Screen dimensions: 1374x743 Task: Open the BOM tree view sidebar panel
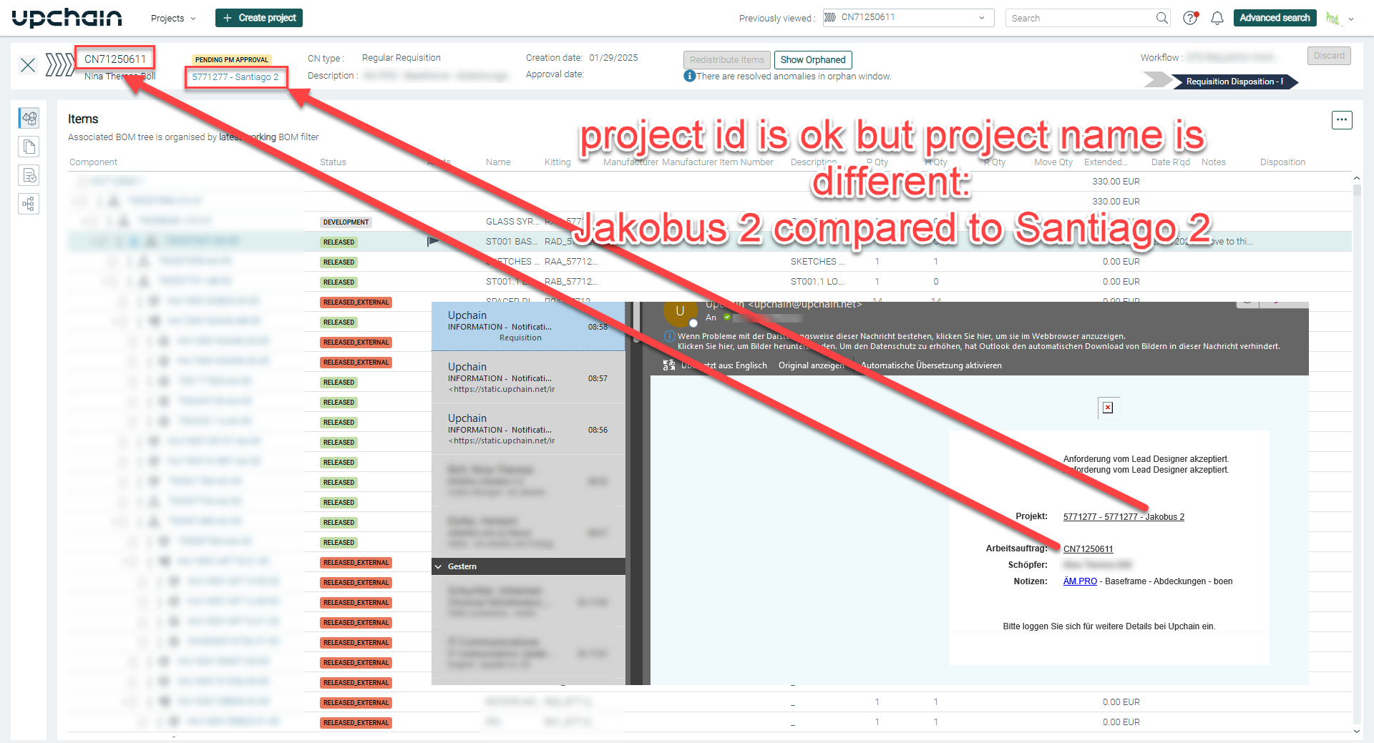[x=29, y=118]
